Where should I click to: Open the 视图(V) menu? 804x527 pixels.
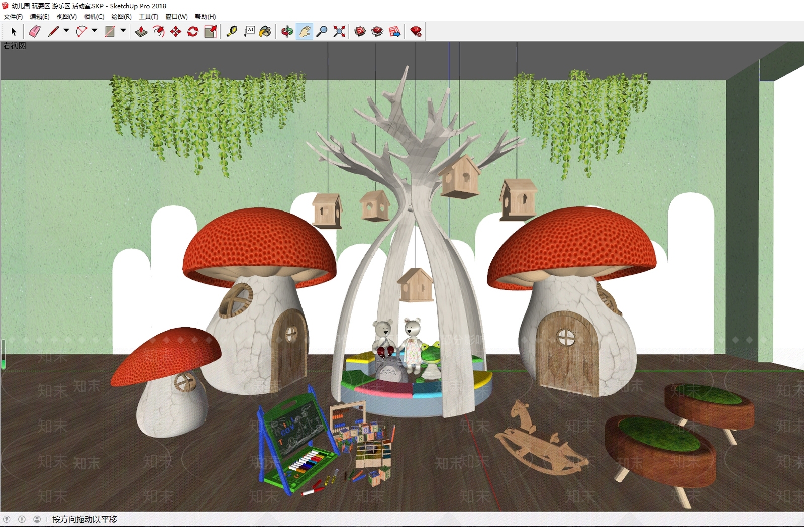tap(67, 17)
